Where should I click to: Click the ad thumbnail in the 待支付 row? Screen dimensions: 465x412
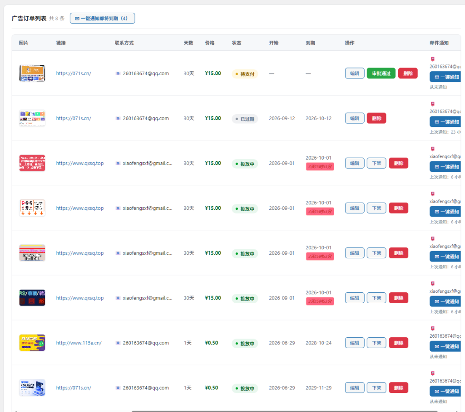[x=32, y=73]
